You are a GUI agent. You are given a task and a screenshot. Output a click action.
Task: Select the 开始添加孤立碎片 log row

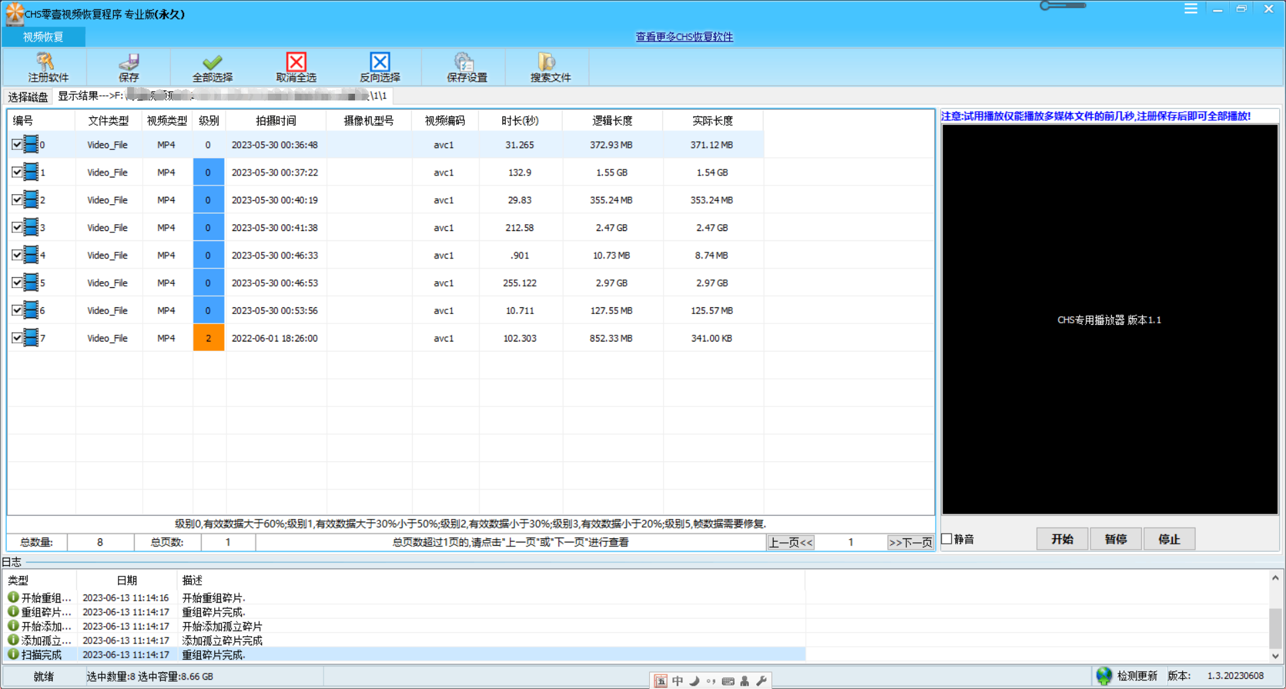[x=404, y=626]
